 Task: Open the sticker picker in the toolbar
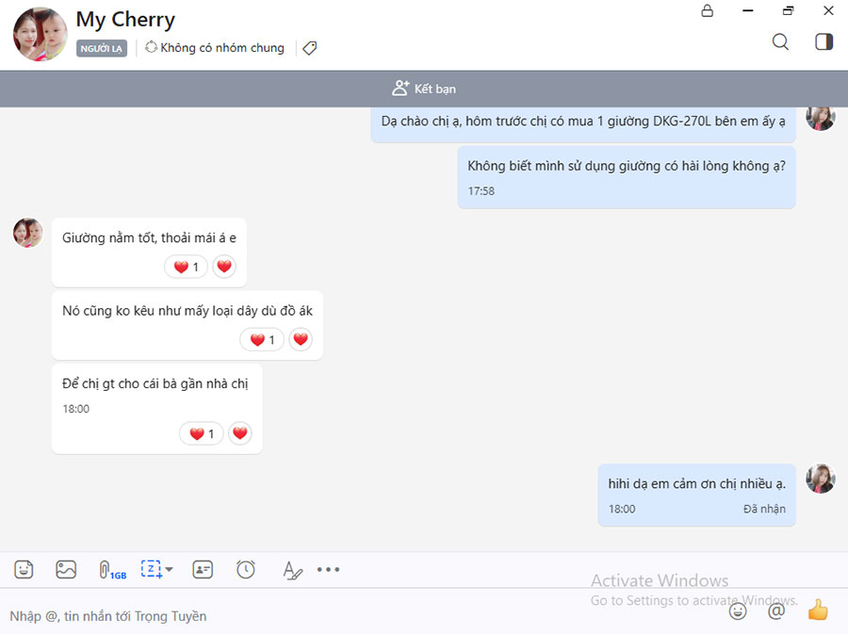(x=24, y=570)
